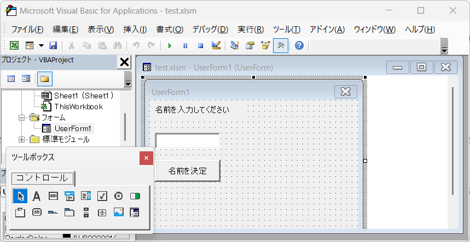Click the Undo arrow icon

tap(136, 46)
